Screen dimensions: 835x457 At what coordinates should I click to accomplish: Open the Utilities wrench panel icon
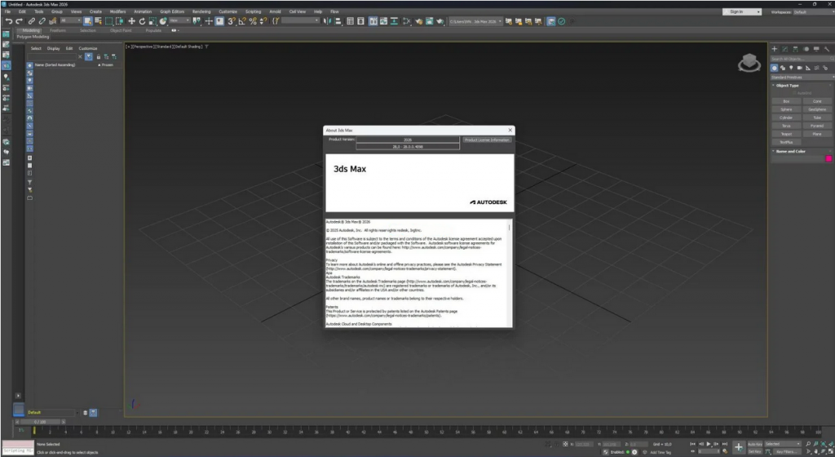[x=827, y=49]
